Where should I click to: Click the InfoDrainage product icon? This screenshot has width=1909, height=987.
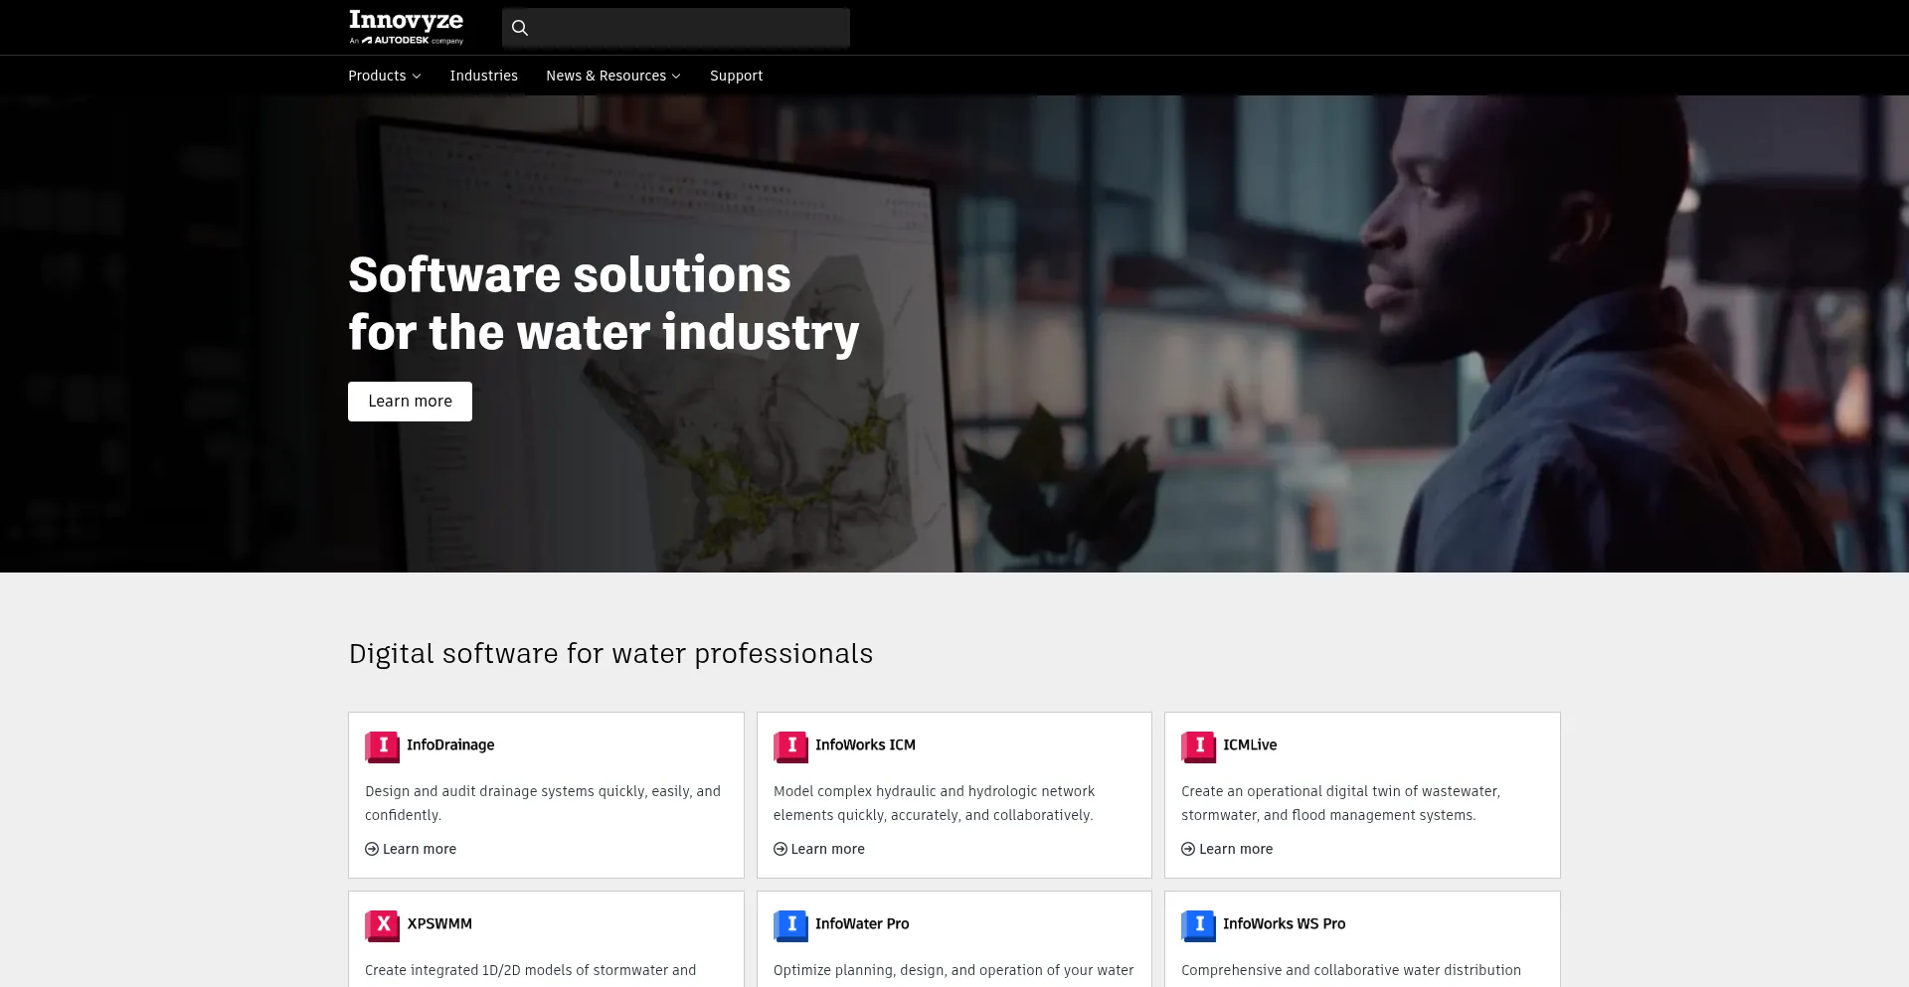pyautogui.click(x=382, y=746)
